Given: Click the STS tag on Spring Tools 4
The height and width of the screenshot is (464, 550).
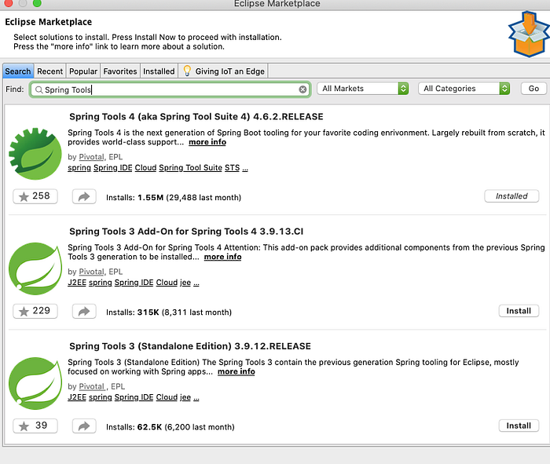Looking at the screenshot, I should 233,167.
